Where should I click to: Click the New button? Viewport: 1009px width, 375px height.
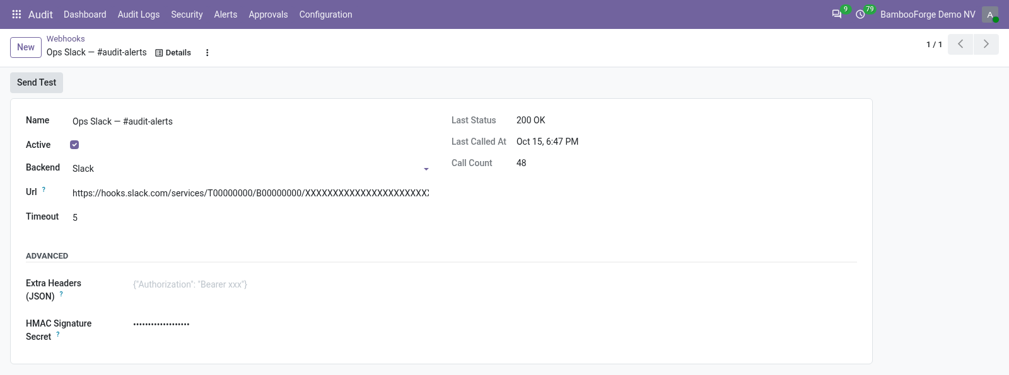[x=26, y=47]
